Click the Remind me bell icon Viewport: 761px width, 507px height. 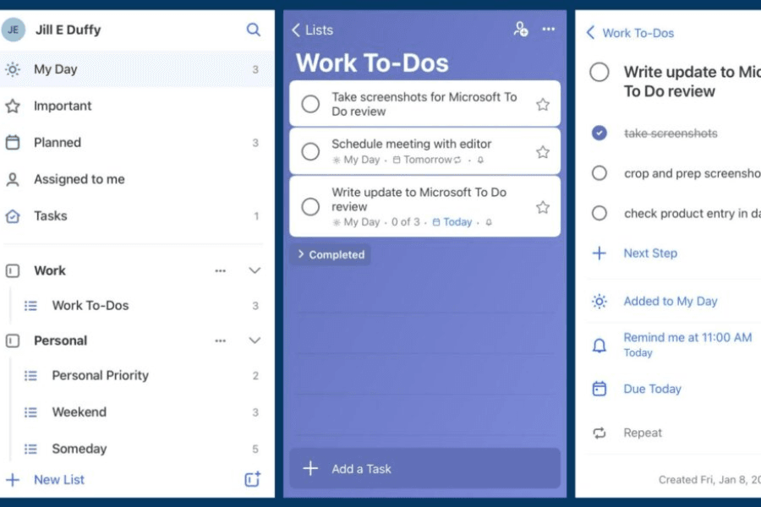[x=599, y=345]
